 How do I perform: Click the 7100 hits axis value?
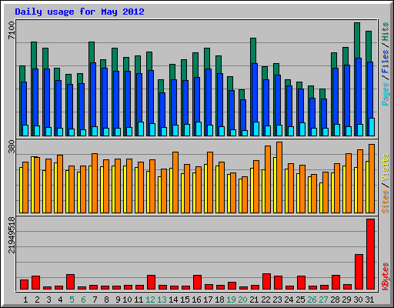click(x=12, y=30)
